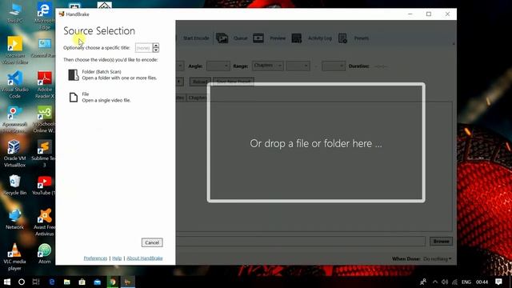Open Mail app from taskbar
512x288 pixels.
[98, 282]
